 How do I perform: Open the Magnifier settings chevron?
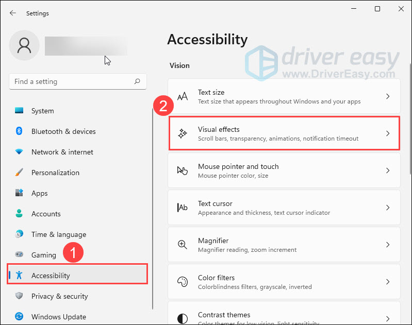[388, 245]
